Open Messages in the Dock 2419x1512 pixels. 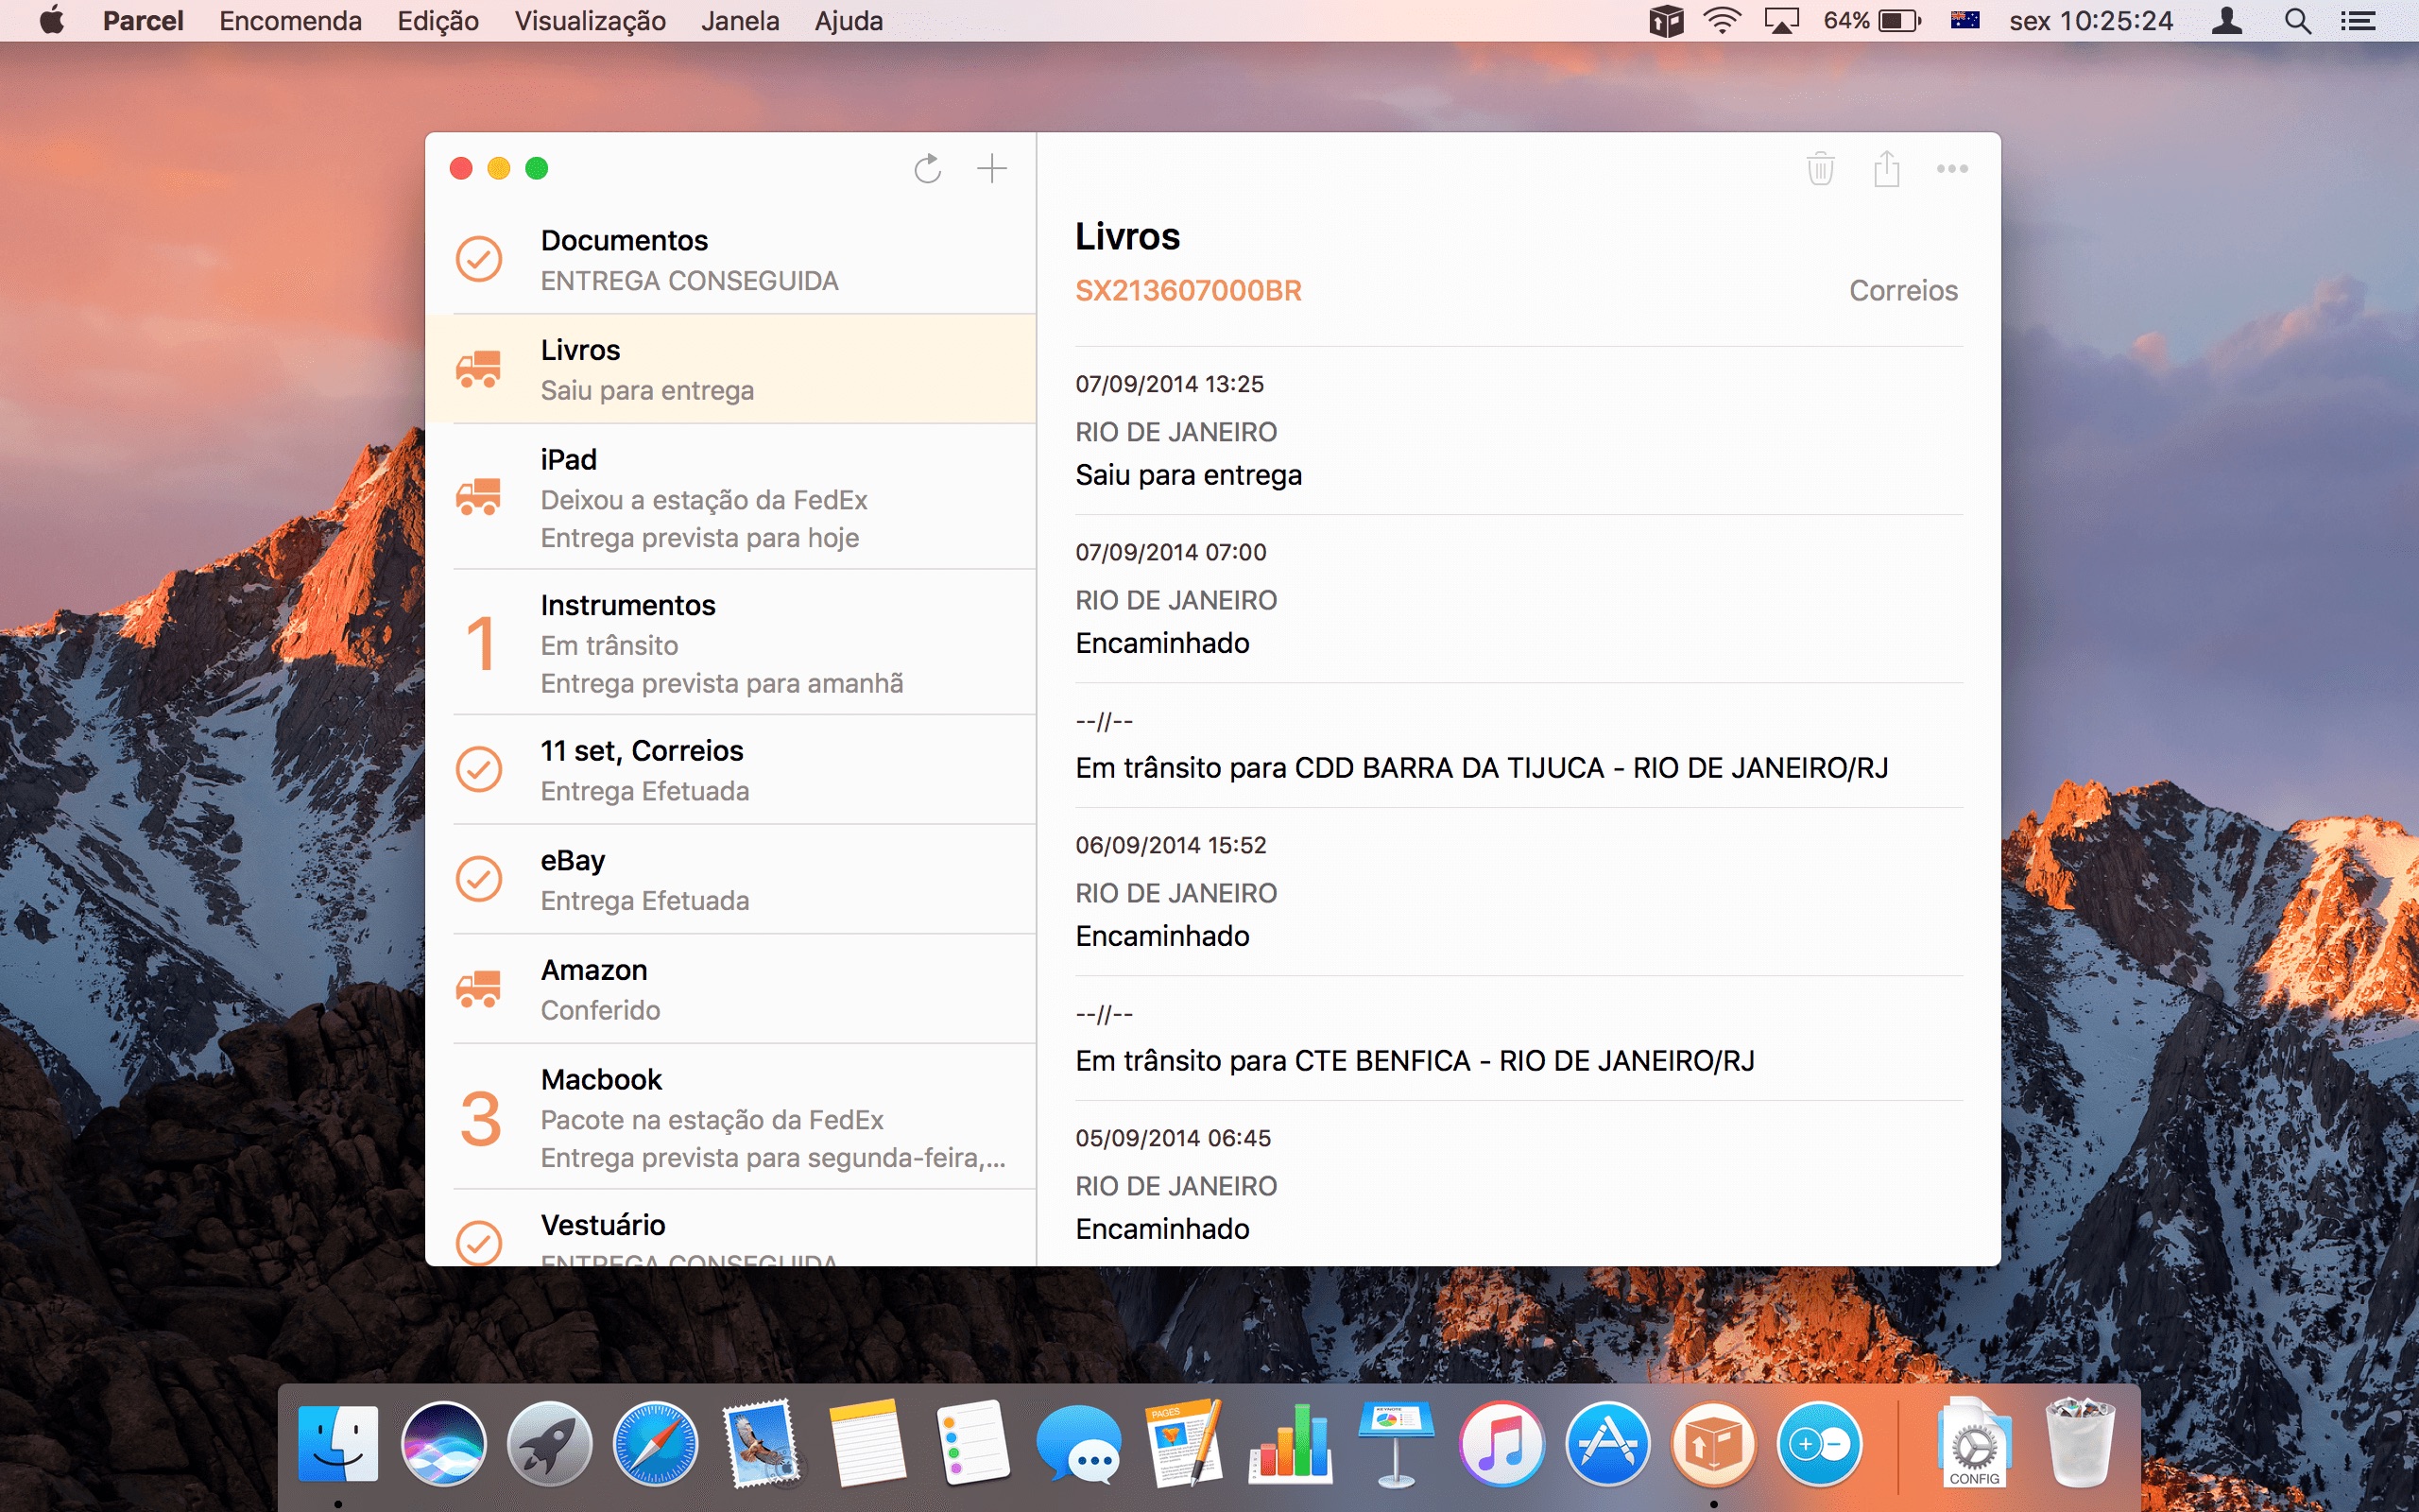[1078, 1443]
